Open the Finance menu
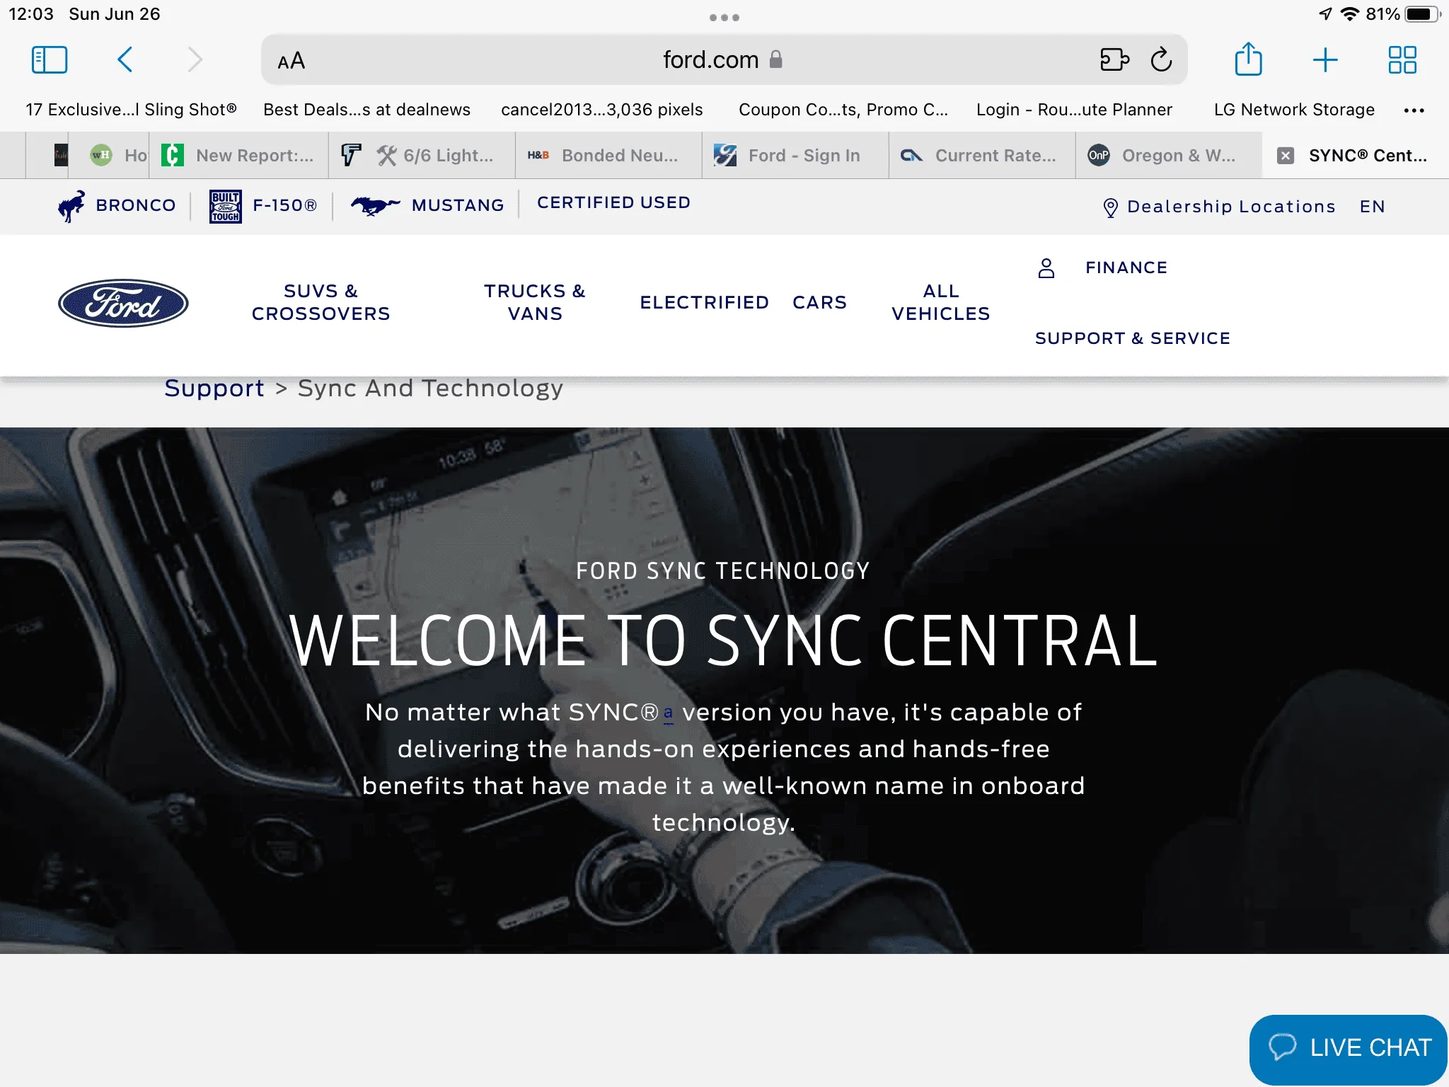The width and height of the screenshot is (1449, 1087). pyautogui.click(x=1126, y=268)
